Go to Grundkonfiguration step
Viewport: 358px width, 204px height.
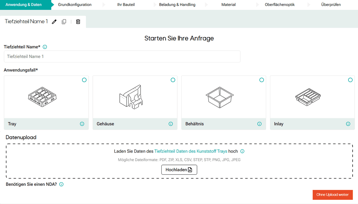pos(75,5)
